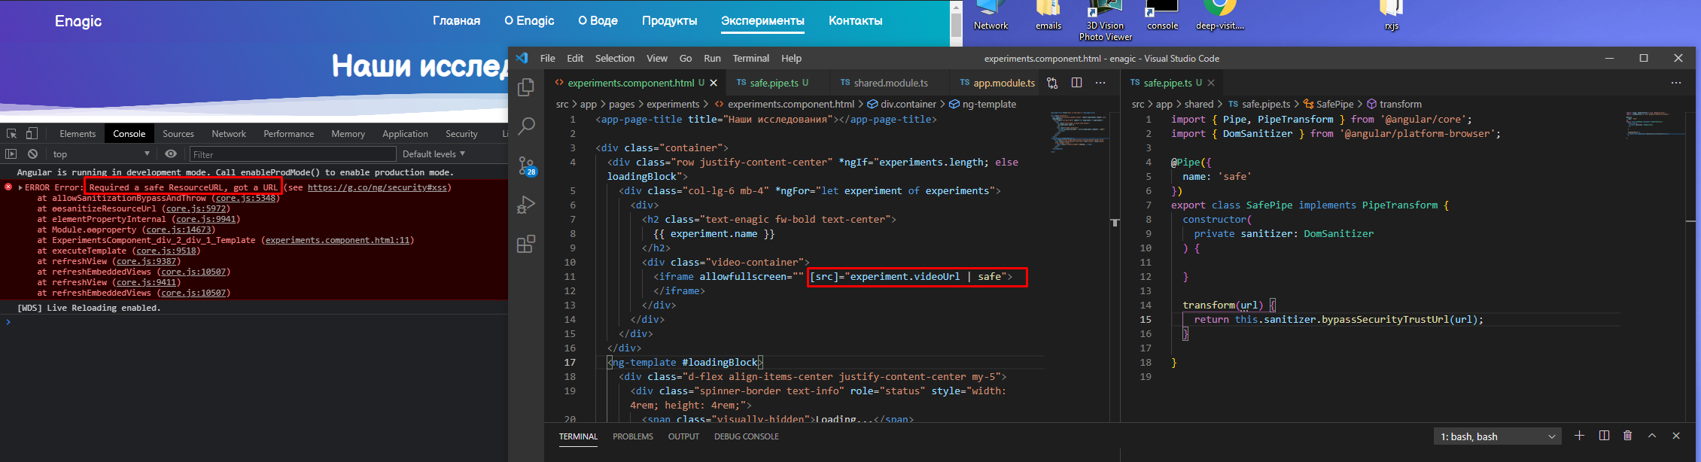
Task: Open the JavaScript context 'top' dropdown
Action: (x=100, y=153)
